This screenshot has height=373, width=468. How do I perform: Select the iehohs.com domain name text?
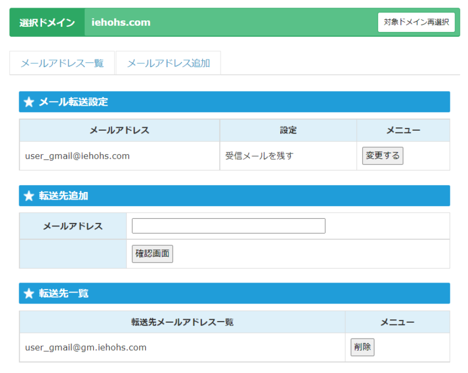(x=121, y=22)
